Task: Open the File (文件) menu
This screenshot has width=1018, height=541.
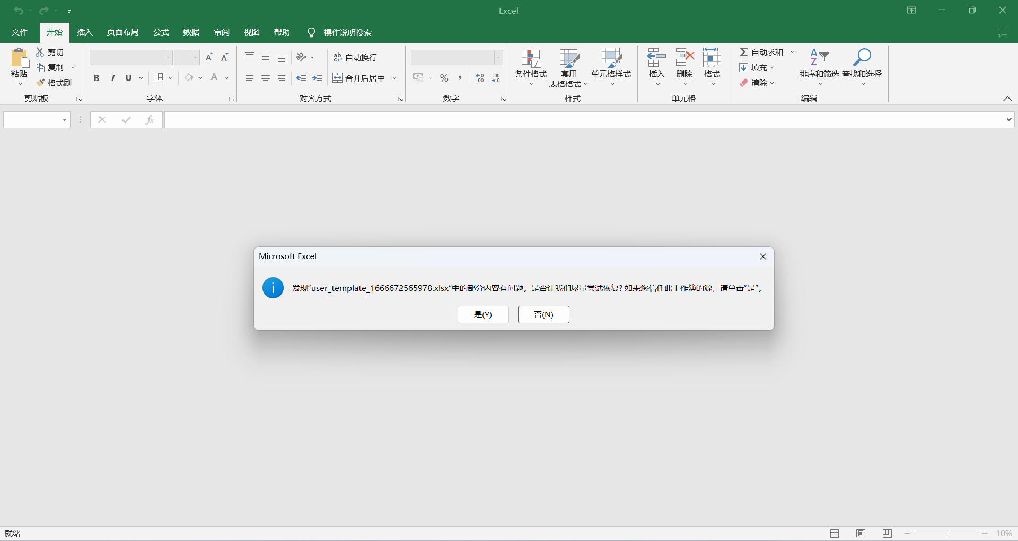Action: coord(20,32)
